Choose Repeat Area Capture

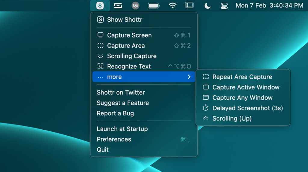click(x=243, y=77)
